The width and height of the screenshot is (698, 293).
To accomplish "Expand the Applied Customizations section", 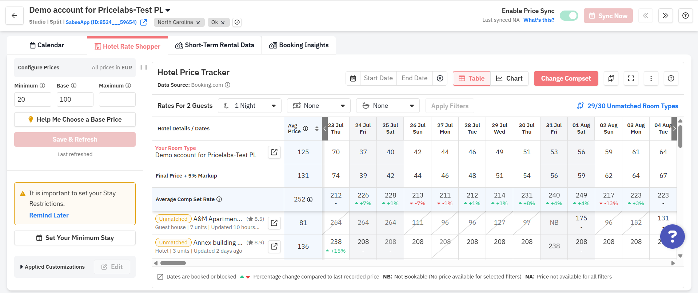I will tap(52, 267).
